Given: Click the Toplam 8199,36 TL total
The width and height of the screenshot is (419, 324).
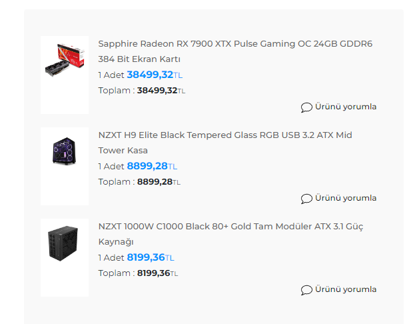Looking at the screenshot, I should (x=157, y=273).
